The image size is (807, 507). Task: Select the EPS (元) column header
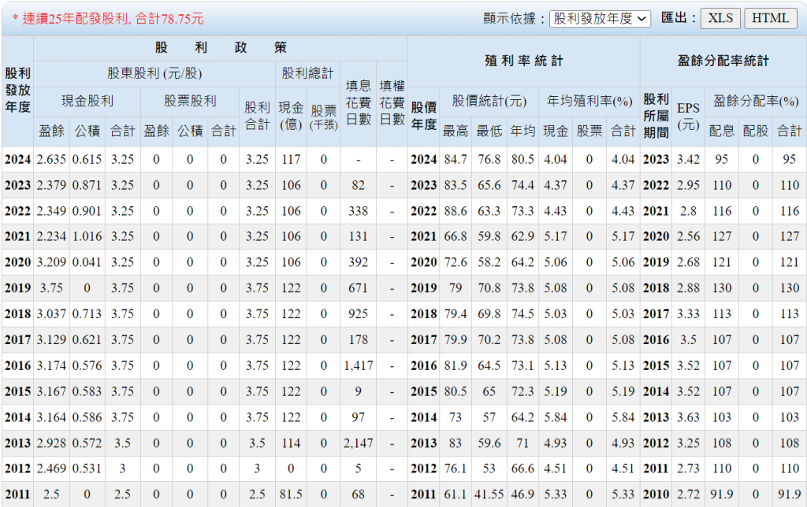pyautogui.click(x=688, y=114)
